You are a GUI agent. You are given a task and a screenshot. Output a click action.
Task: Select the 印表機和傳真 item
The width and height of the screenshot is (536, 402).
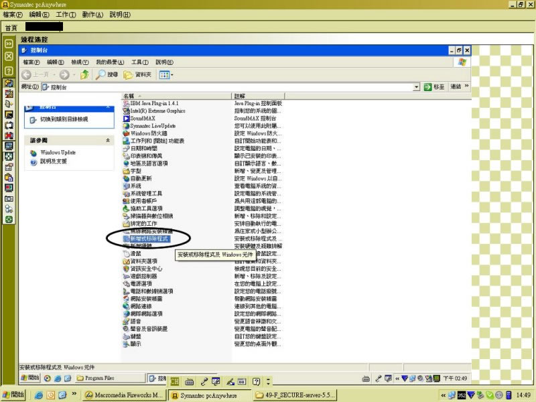coord(143,156)
